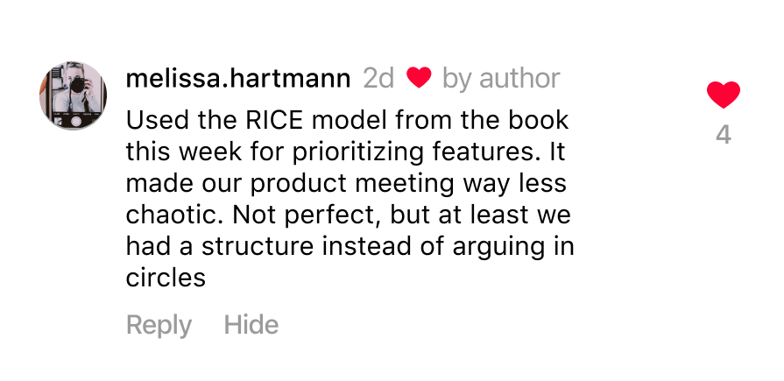This screenshot has height=381, width=784.
Task: Click the "2d" comment timestamp
Action: tap(378, 79)
